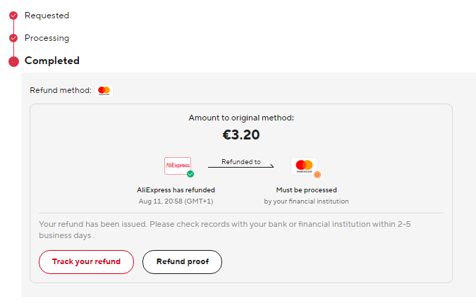Select the Processing step label
The height and width of the screenshot is (305, 476).
click(x=47, y=38)
